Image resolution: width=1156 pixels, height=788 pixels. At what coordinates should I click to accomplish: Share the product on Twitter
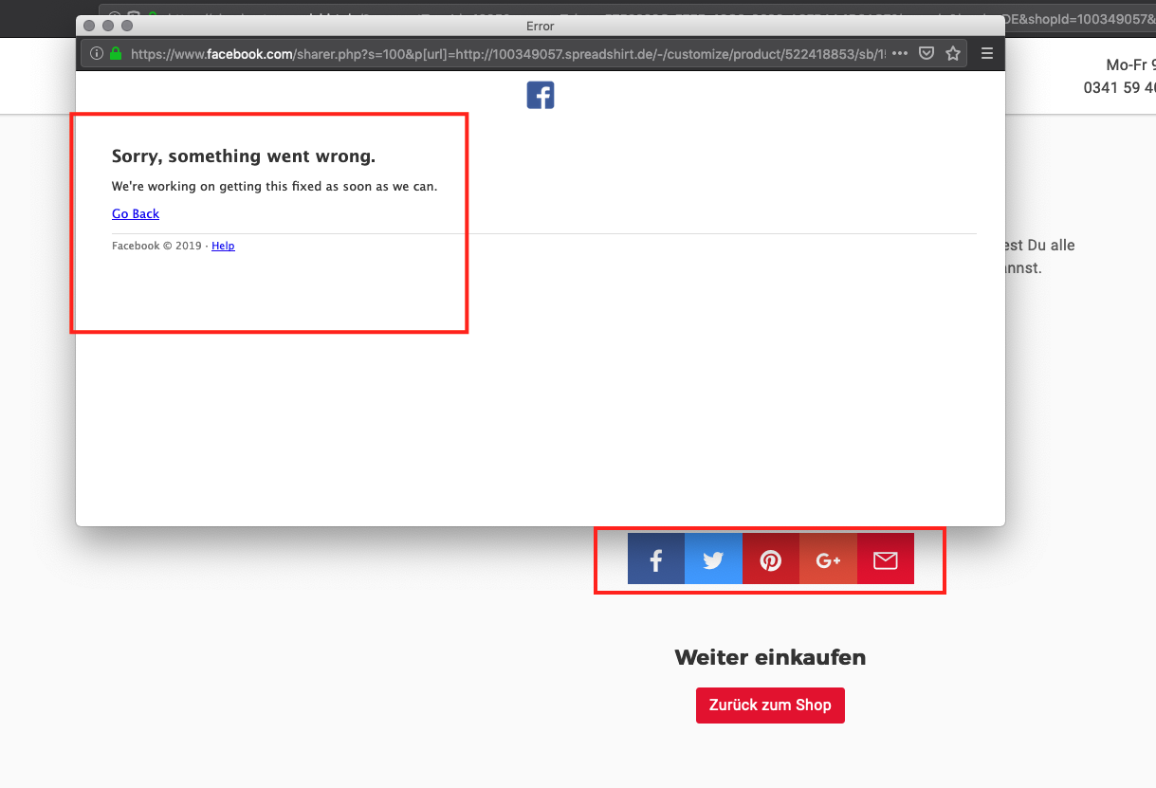tap(713, 559)
